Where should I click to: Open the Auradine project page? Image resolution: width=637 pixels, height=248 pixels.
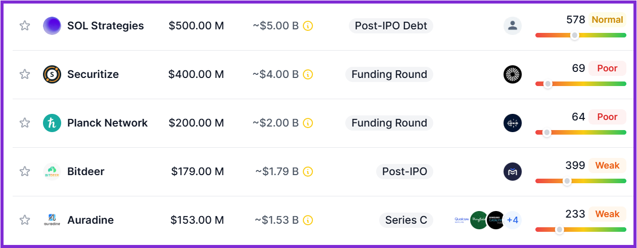coord(90,220)
